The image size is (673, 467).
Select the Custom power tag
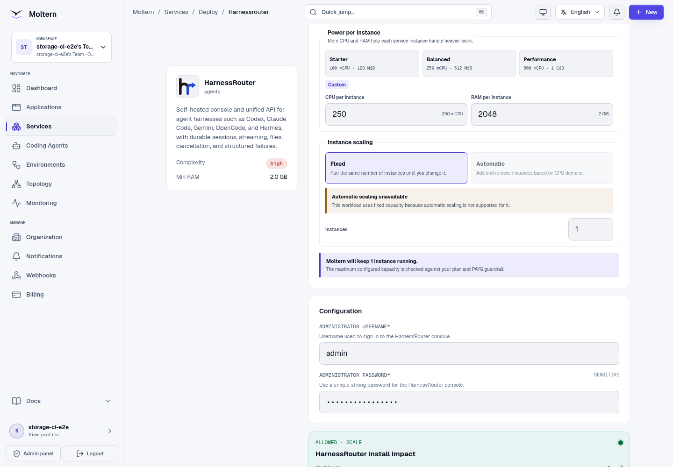pos(337,85)
